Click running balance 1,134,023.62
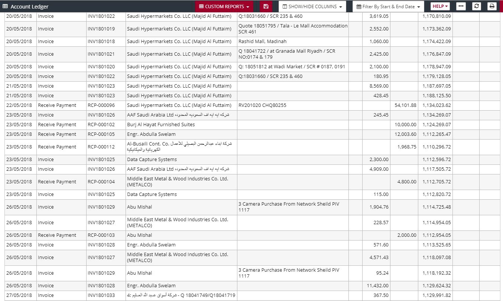Viewport: 503px width, 301px height. click(x=437, y=105)
